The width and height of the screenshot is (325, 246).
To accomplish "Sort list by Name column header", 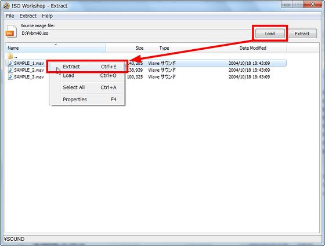I will point(56,48).
